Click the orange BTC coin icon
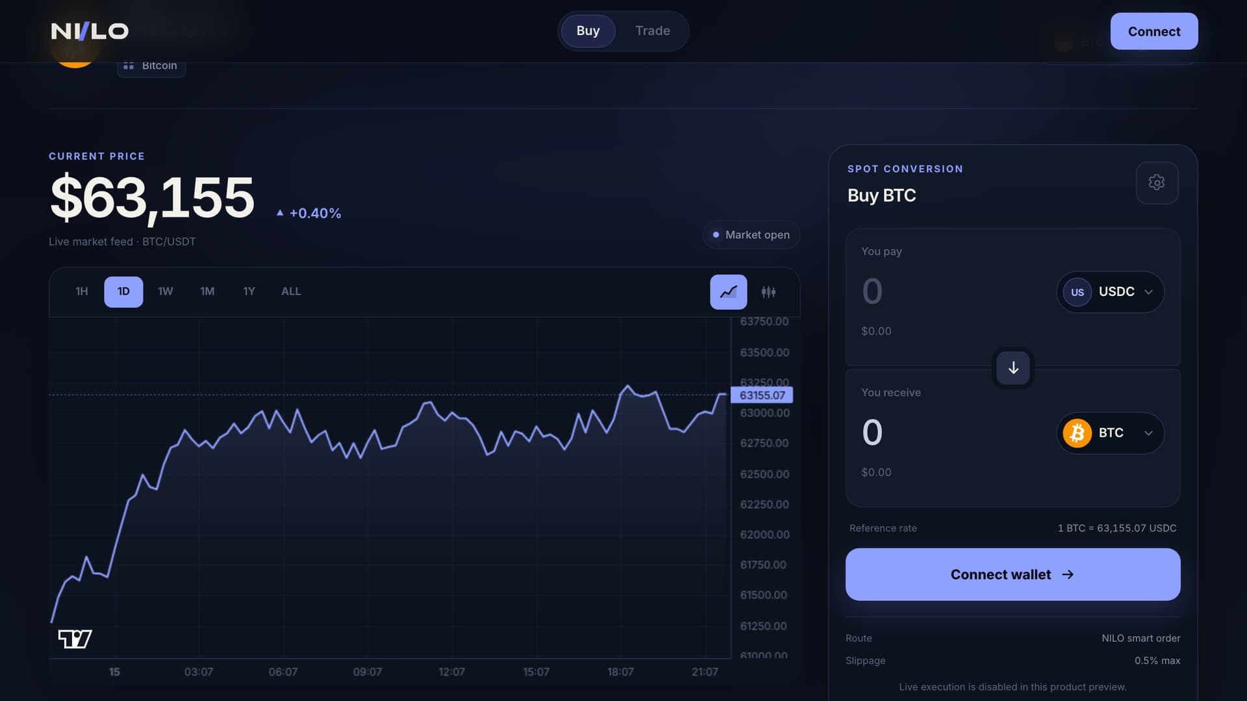This screenshot has height=701, width=1247. [1077, 433]
